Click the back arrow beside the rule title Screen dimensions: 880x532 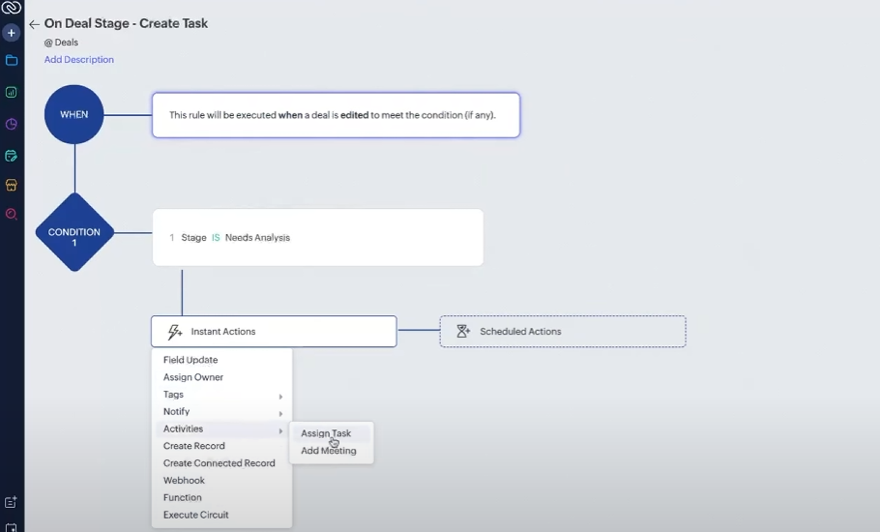(x=34, y=24)
